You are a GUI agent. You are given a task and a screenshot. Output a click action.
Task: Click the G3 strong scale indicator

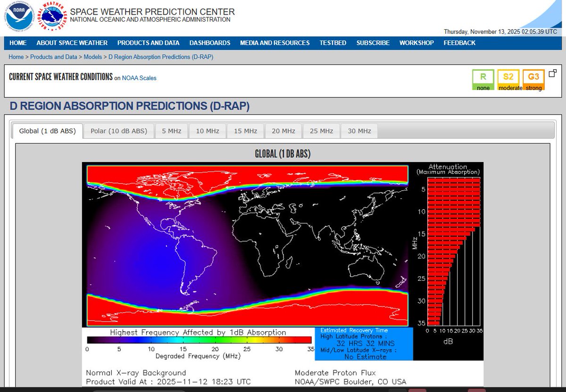[x=533, y=80]
